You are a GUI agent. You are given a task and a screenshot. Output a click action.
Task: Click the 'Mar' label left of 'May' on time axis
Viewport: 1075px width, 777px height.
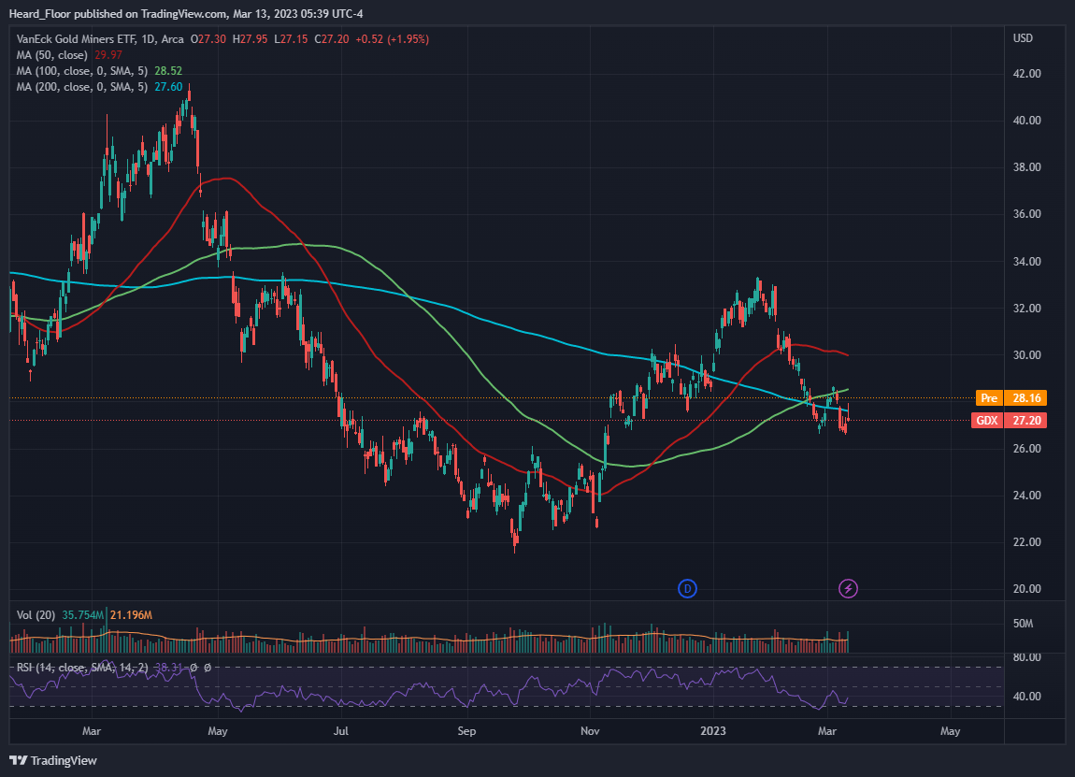[92, 731]
